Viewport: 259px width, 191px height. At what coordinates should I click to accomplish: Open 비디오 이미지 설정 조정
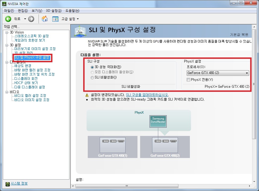click(x=32, y=100)
